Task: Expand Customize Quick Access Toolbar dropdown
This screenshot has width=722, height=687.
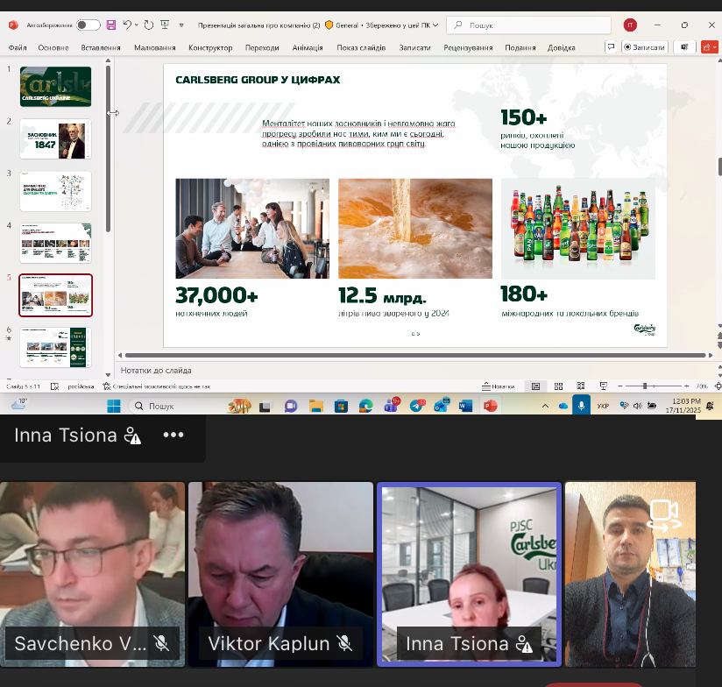Action: coord(181,25)
